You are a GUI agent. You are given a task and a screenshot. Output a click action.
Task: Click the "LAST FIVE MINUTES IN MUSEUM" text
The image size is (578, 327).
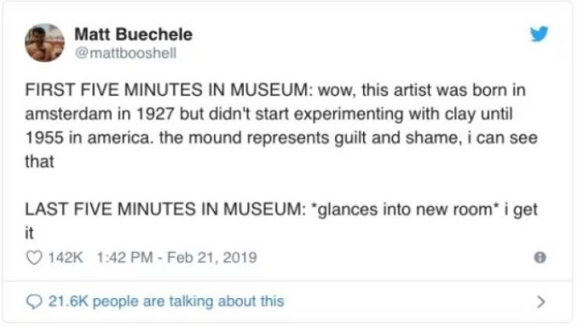(165, 210)
